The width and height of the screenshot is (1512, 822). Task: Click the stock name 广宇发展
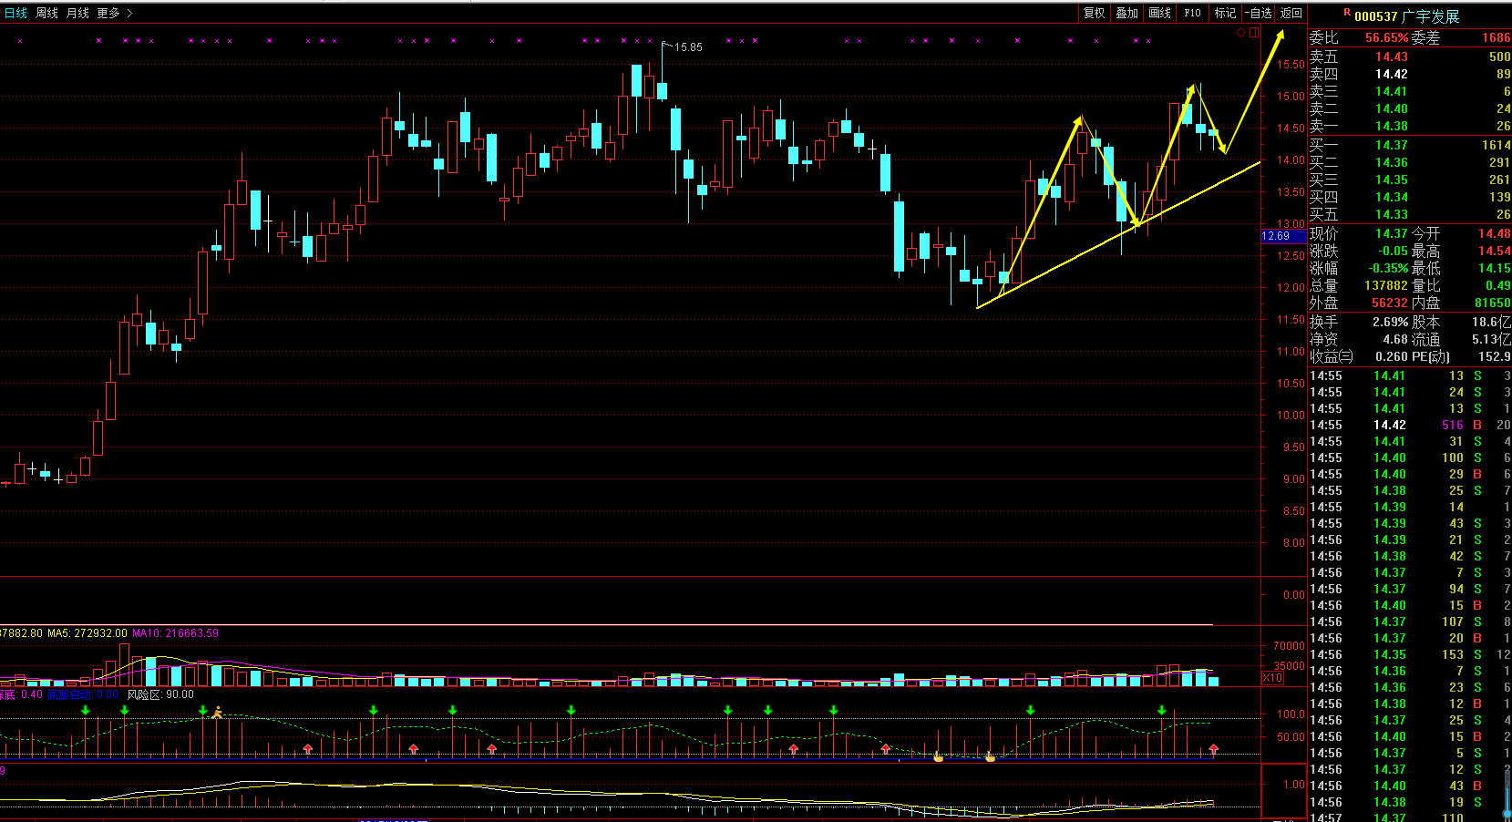tap(1431, 16)
